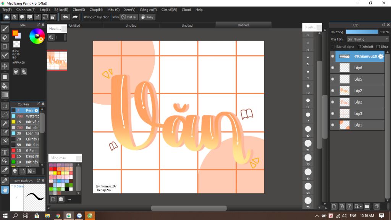This screenshot has height=220, width=391.
Task: Click the zoom magnifier in navigator panel
Action: [x=51, y=37]
